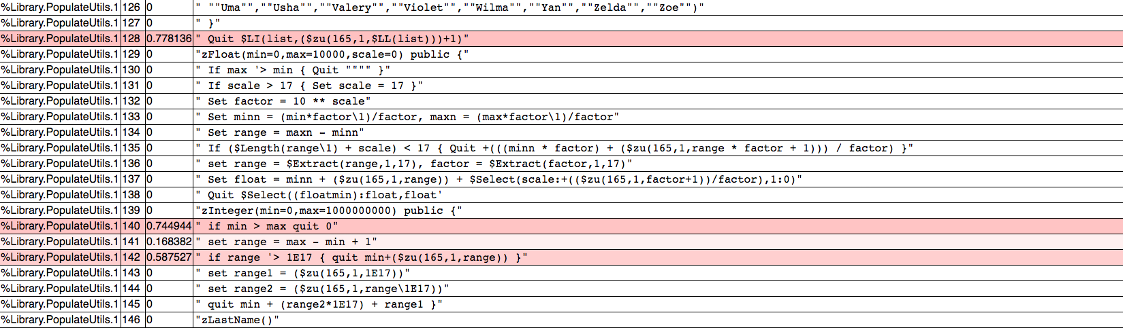Image resolution: width=1123 pixels, height=328 pixels.
Task: Select 'set range = max - min + 1' line
Action: pyautogui.click(x=286, y=242)
